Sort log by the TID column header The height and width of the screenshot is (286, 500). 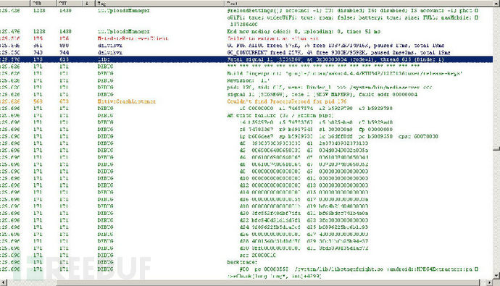[x=70, y=3]
